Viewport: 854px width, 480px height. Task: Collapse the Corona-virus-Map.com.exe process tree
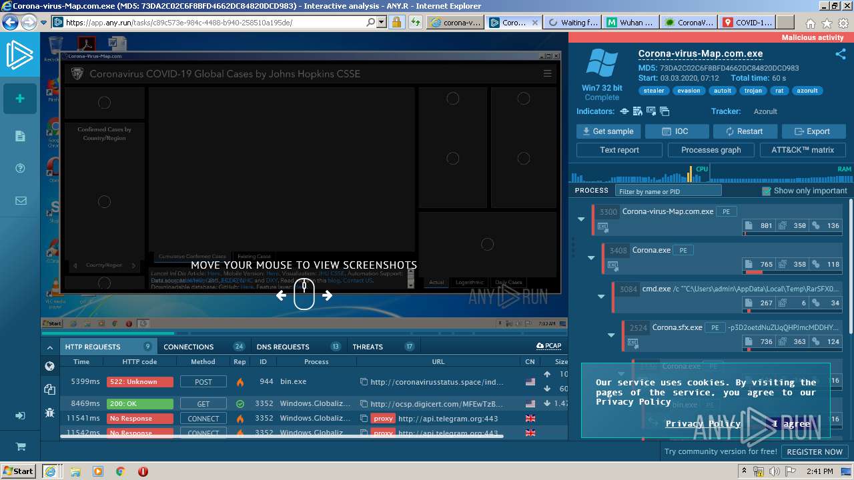coord(581,219)
